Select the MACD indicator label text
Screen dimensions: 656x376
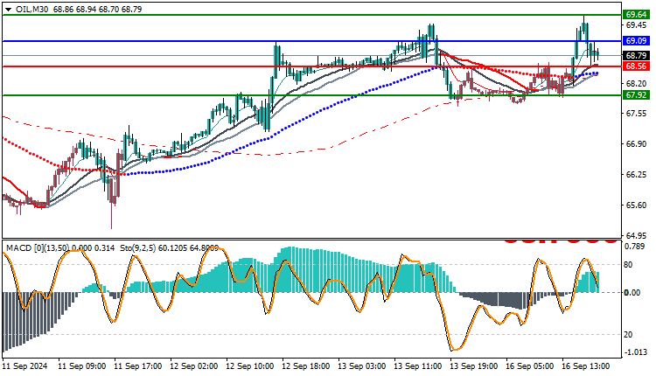(x=60, y=248)
